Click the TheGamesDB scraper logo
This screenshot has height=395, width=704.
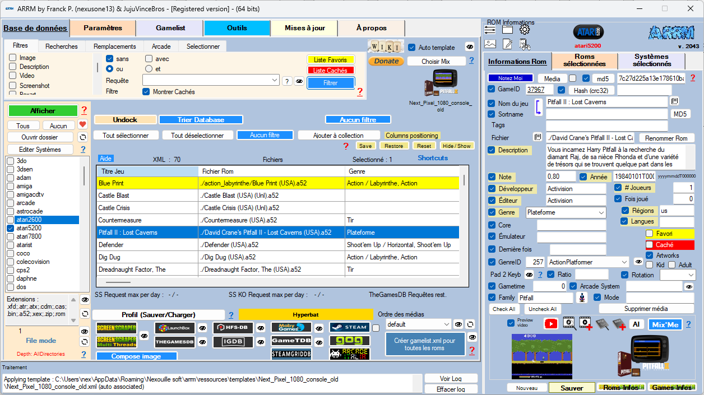tap(175, 341)
